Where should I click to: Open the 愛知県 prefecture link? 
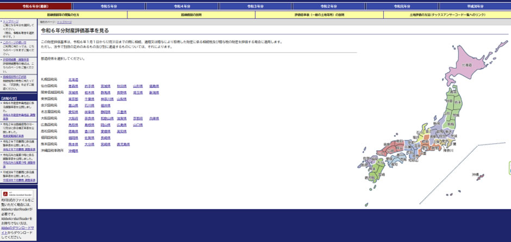click(x=73, y=112)
